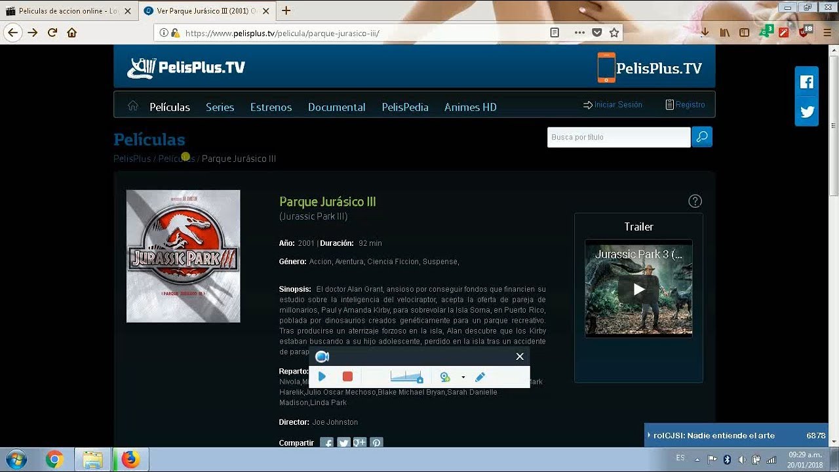Click the PelisPlus.TV logo on the left
Viewport: 839px width, 472px height.
click(186, 68)
